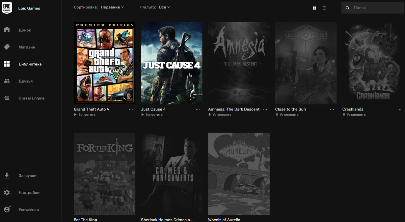The width and height of the screenshot is (405, 222).
Task: Launch Just Cause 4 via Запустить
Action: [x=152, y=115]
